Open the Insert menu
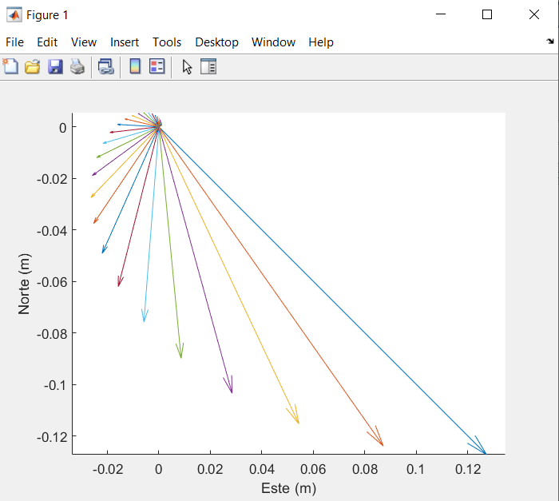The image size is (559, 501). click(x=125, y=42)
